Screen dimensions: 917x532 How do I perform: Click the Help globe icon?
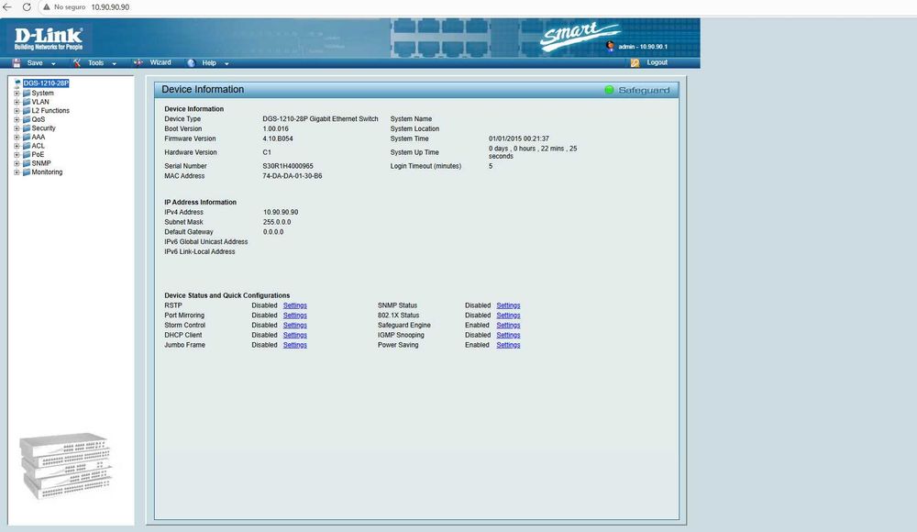(192, 62)
